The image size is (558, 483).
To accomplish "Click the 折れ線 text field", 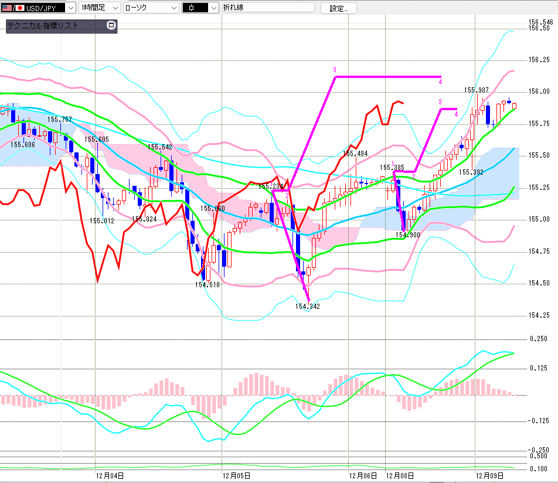I will (271, 8).
